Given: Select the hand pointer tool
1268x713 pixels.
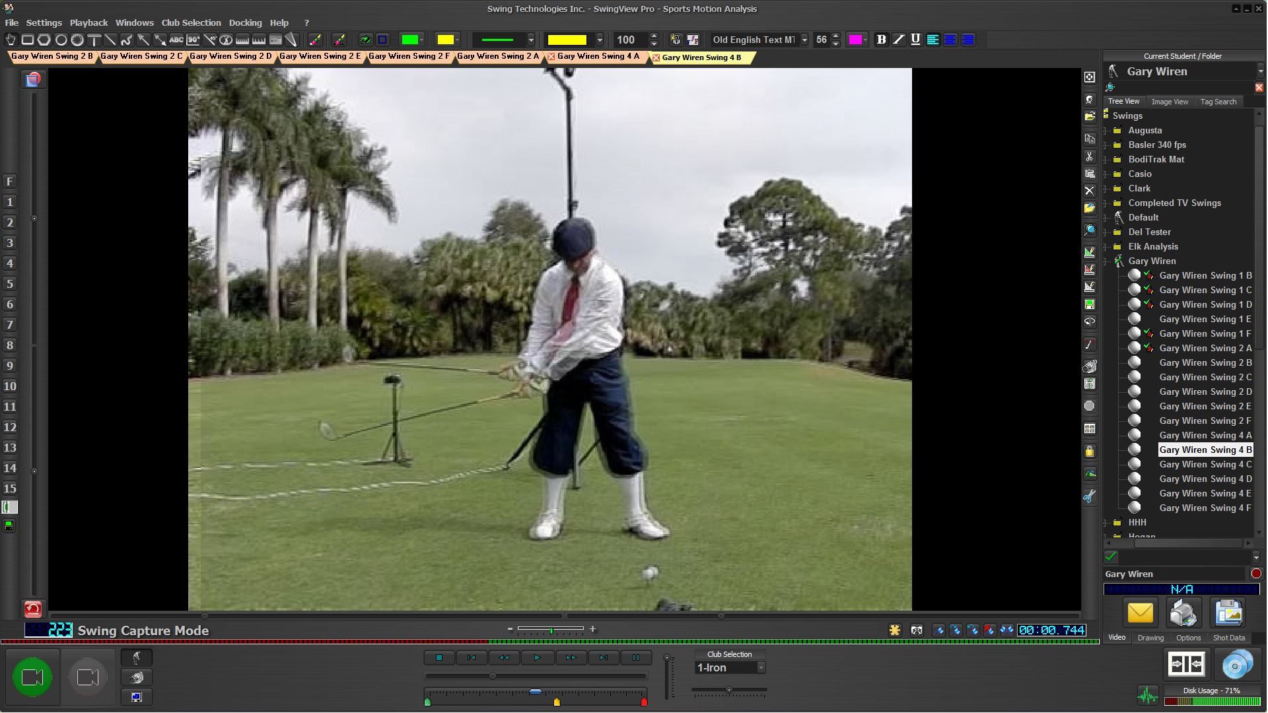Looking at the screenshot, I should click(11, 40).
